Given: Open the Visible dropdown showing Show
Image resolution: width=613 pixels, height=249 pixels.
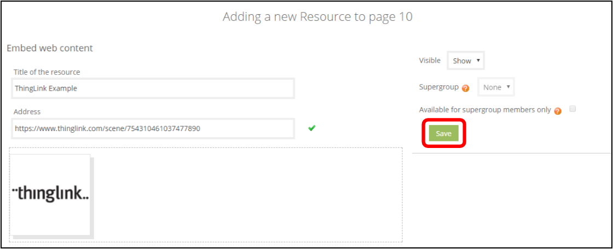Looking at the screenshot, I should 466,61.
